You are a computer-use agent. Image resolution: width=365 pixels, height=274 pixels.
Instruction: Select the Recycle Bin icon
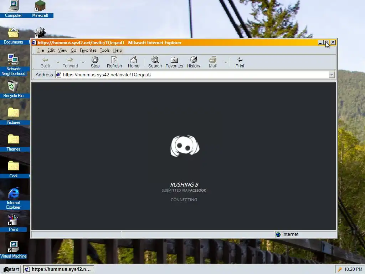tap(13, 89)
